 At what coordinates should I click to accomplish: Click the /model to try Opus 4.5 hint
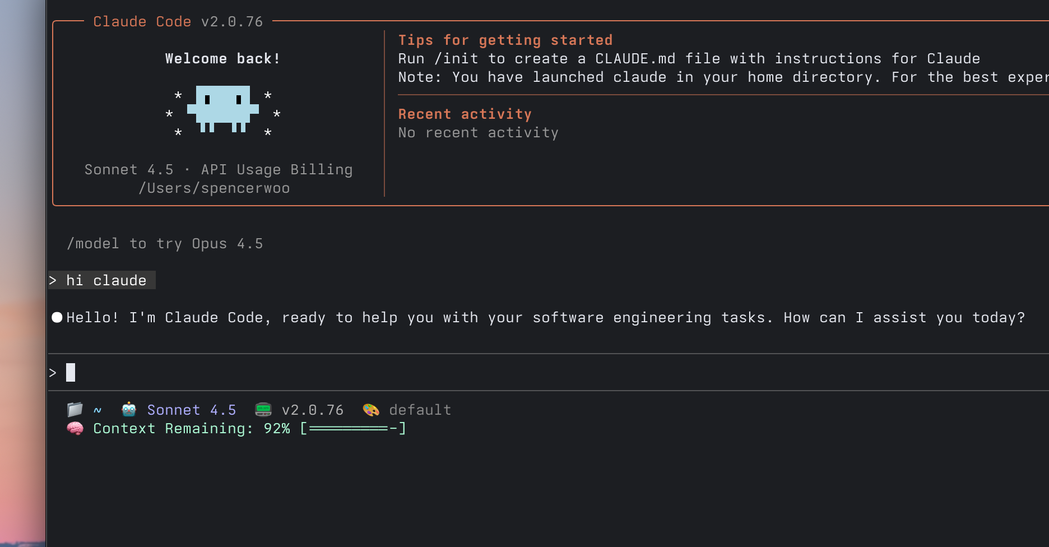pyautogui.click(x=165, y=244)
